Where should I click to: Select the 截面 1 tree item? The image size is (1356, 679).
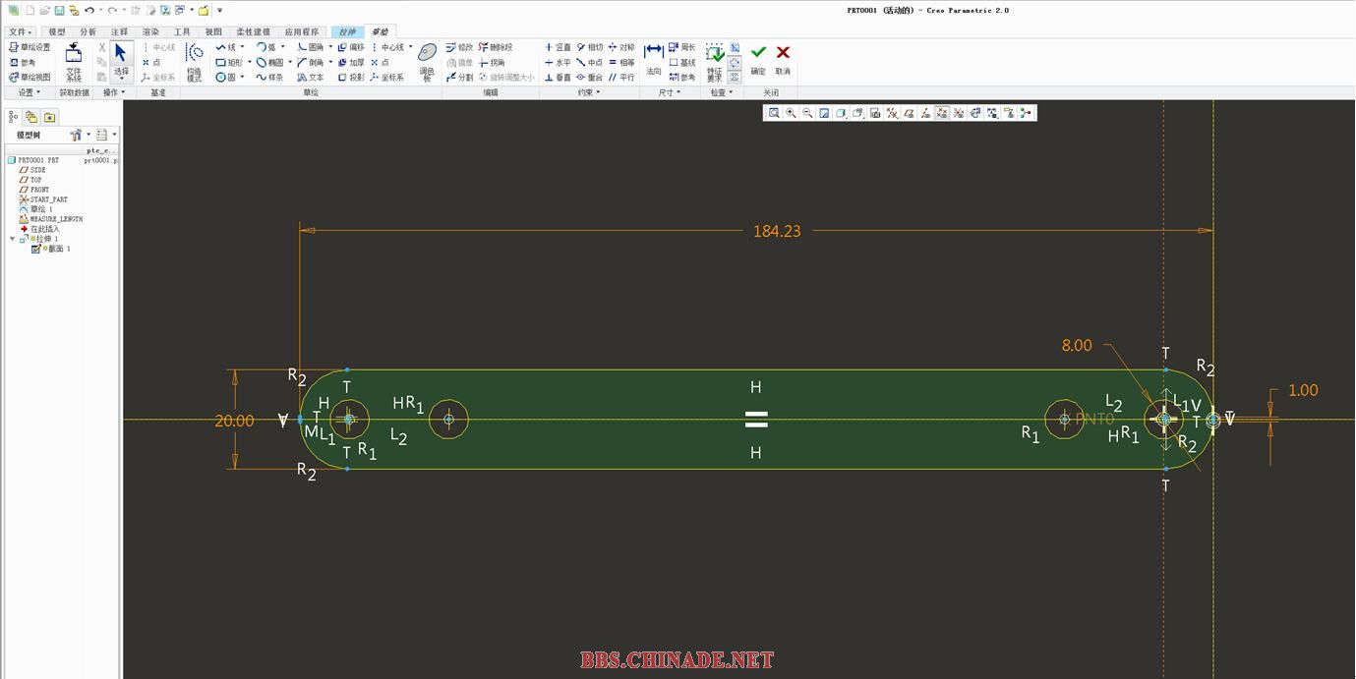point(51,249)
